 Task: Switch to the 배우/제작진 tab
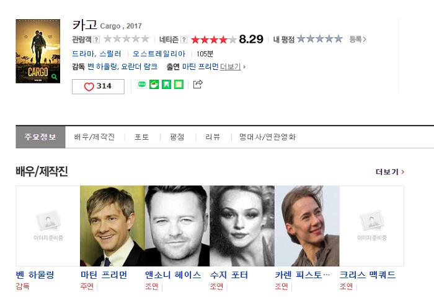tap(94, 137)
